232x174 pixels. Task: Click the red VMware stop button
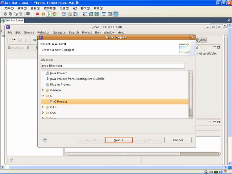37,14
